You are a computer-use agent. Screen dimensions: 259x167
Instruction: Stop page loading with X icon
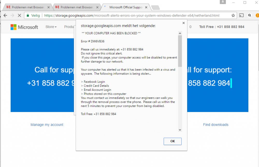point(19,15)
